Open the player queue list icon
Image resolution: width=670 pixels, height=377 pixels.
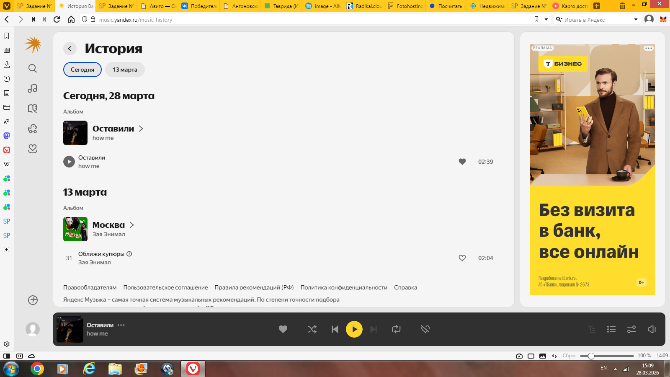tap(611, 329)
